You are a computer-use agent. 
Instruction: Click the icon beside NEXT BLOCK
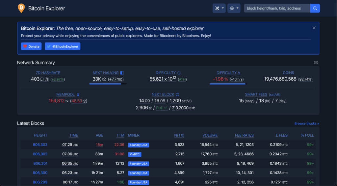[x=177, y=94]
